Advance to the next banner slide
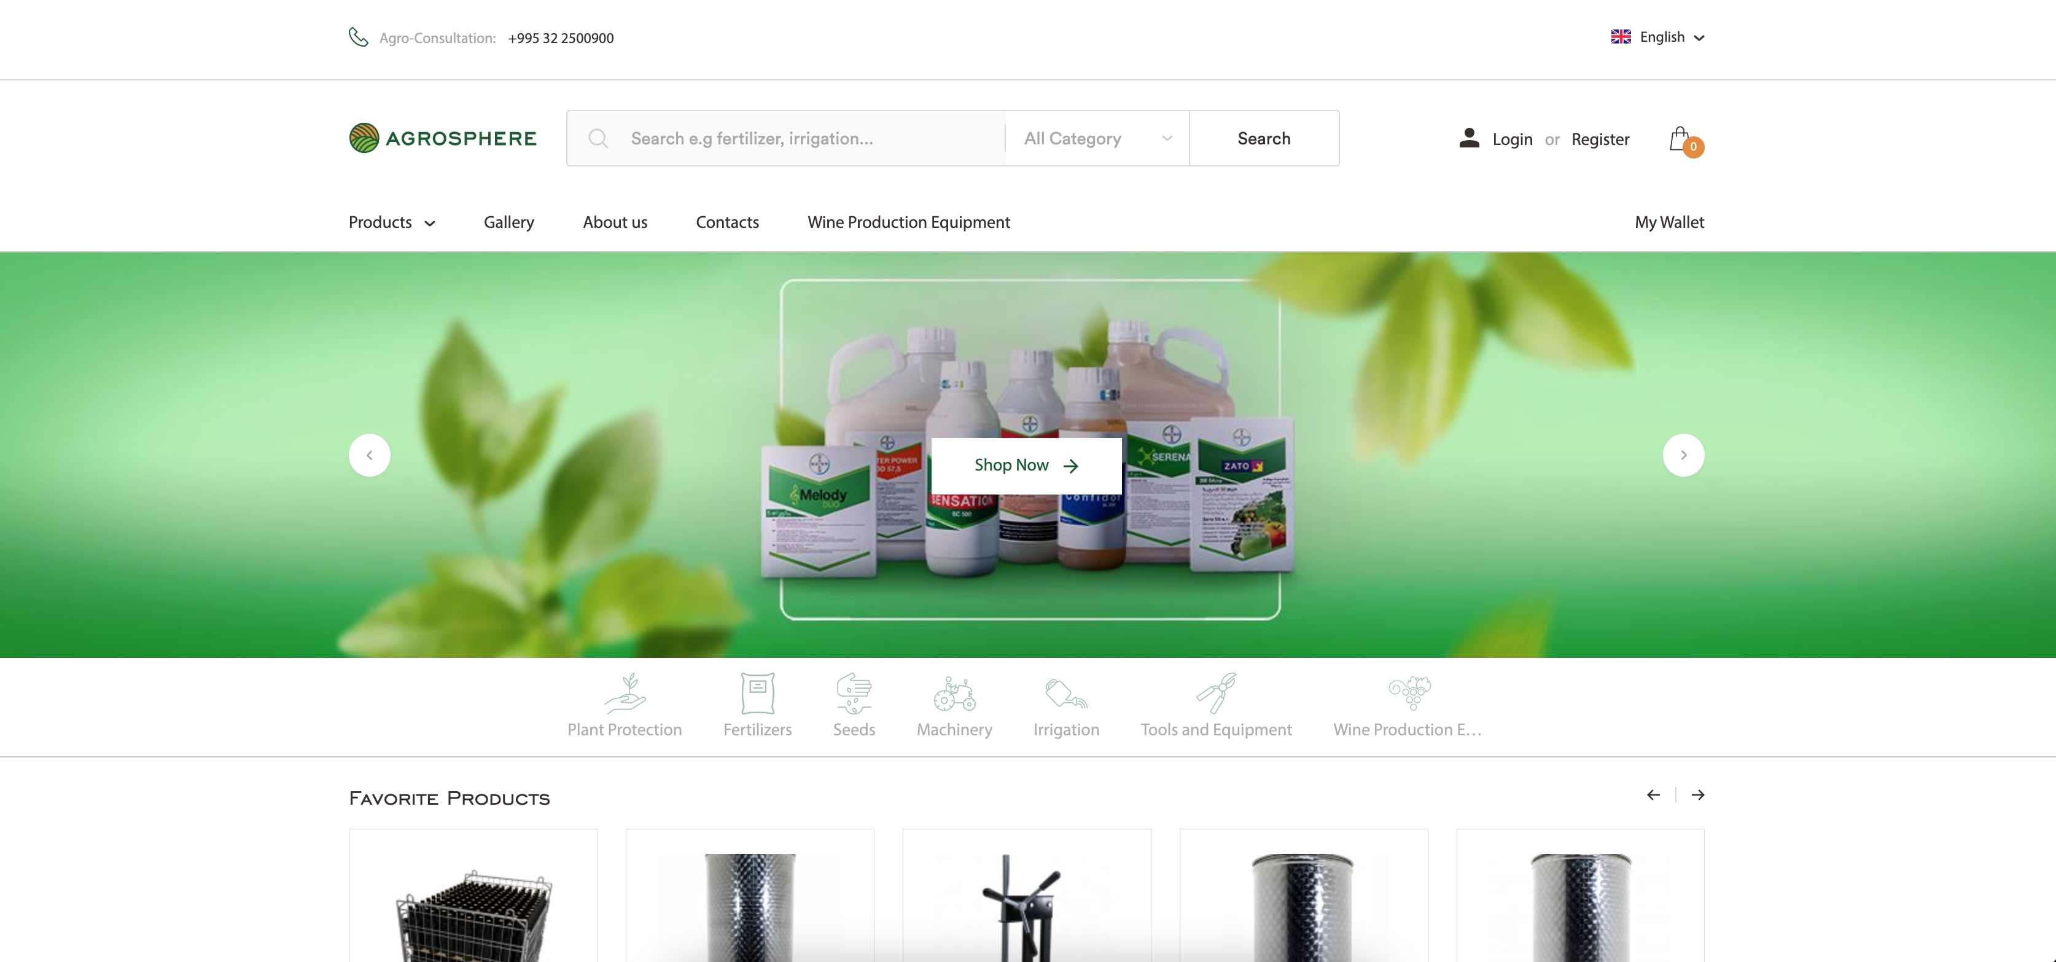 [1684, 455]
